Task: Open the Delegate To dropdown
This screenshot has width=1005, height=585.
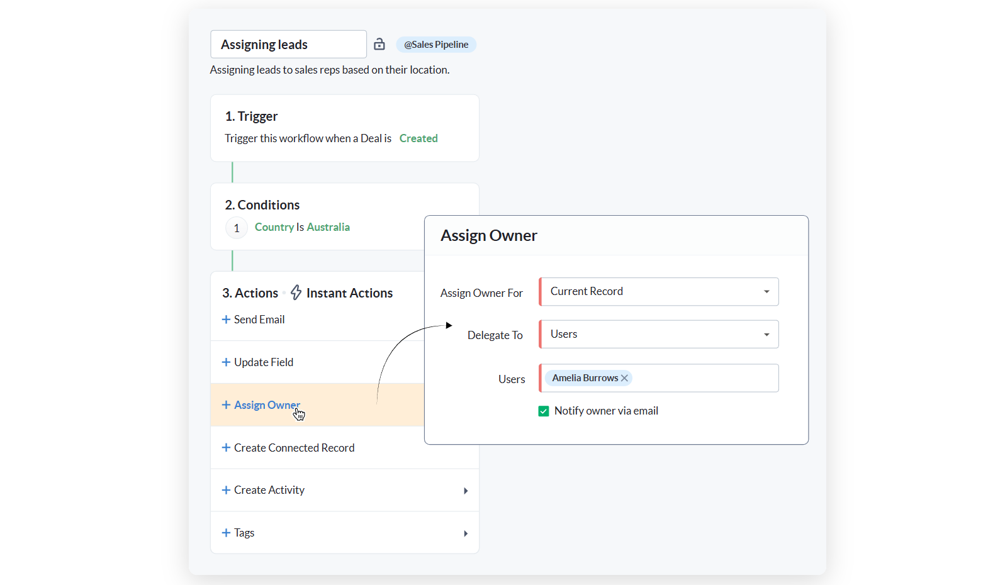Action: [x=659, y=334]
